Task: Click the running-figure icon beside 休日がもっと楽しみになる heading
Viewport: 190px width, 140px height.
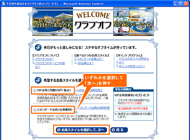Action: coord(38,47)
